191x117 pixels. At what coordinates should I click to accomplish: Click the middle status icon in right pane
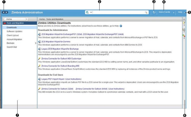click(x=184, y=29)
